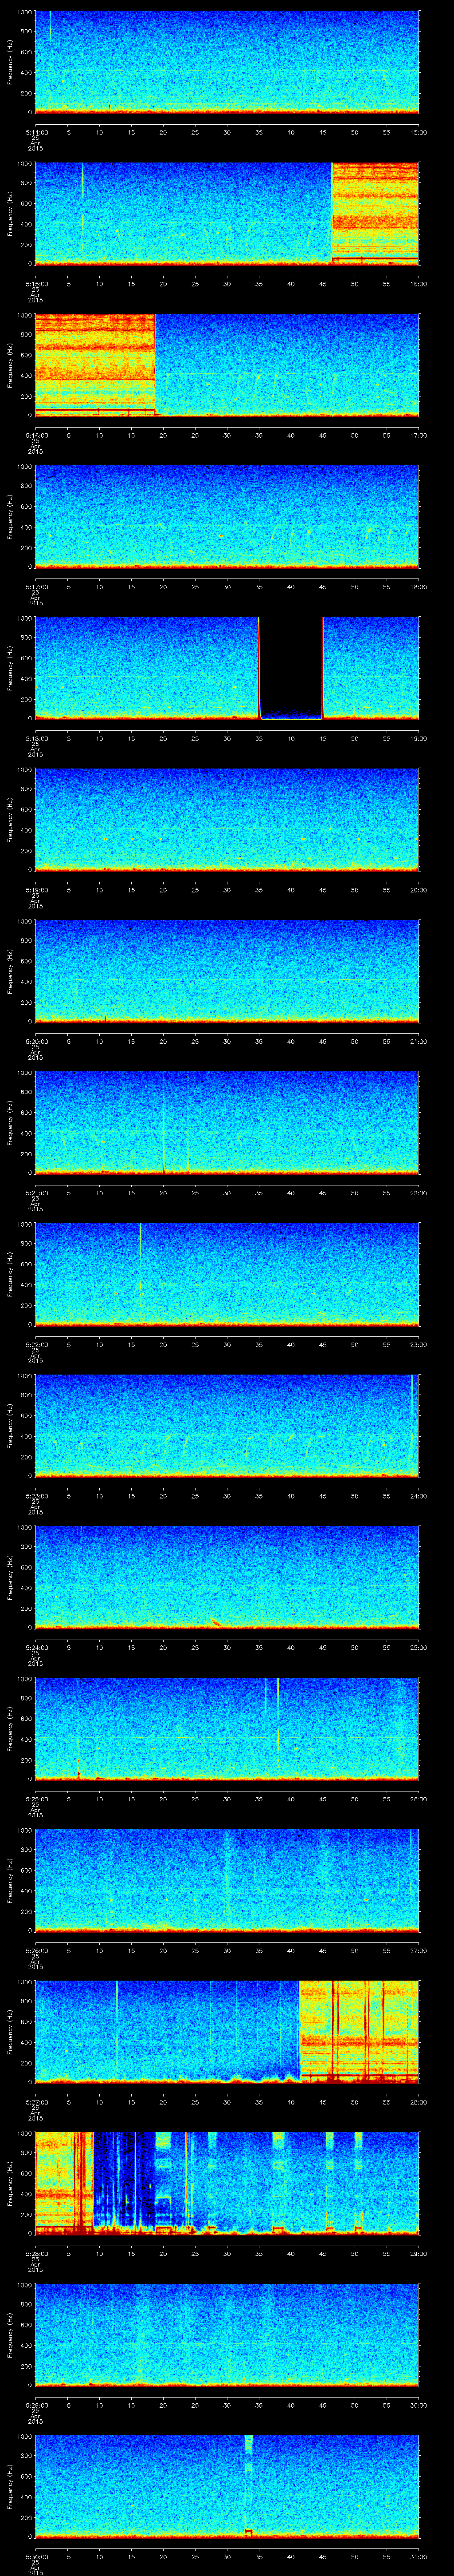Click the Frequency (Hz) axis label of the 5:14:00 spectrogram
This screenshot has width=454, height=2576.
pyautogui.click(x=11, y=62)
